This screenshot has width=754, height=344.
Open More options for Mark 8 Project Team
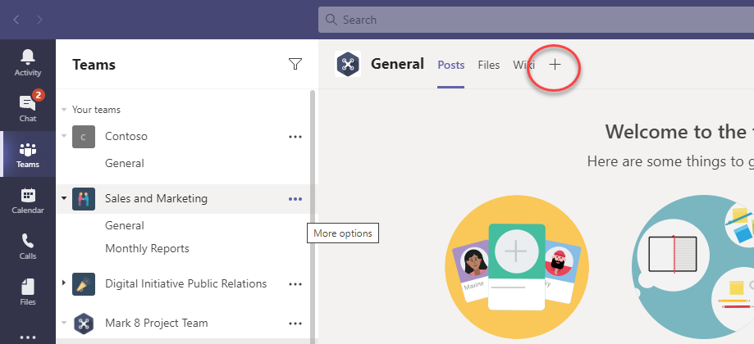[295, 324]
